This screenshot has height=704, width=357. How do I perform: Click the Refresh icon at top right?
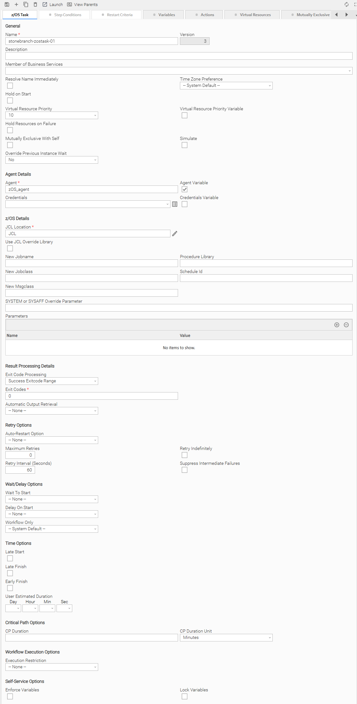point(346,4)
